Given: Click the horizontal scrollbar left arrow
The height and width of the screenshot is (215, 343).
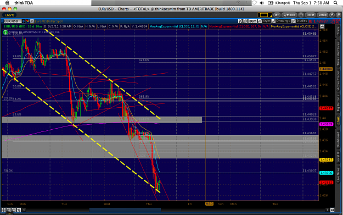Looking at the screenshot, I should [24, 210].
